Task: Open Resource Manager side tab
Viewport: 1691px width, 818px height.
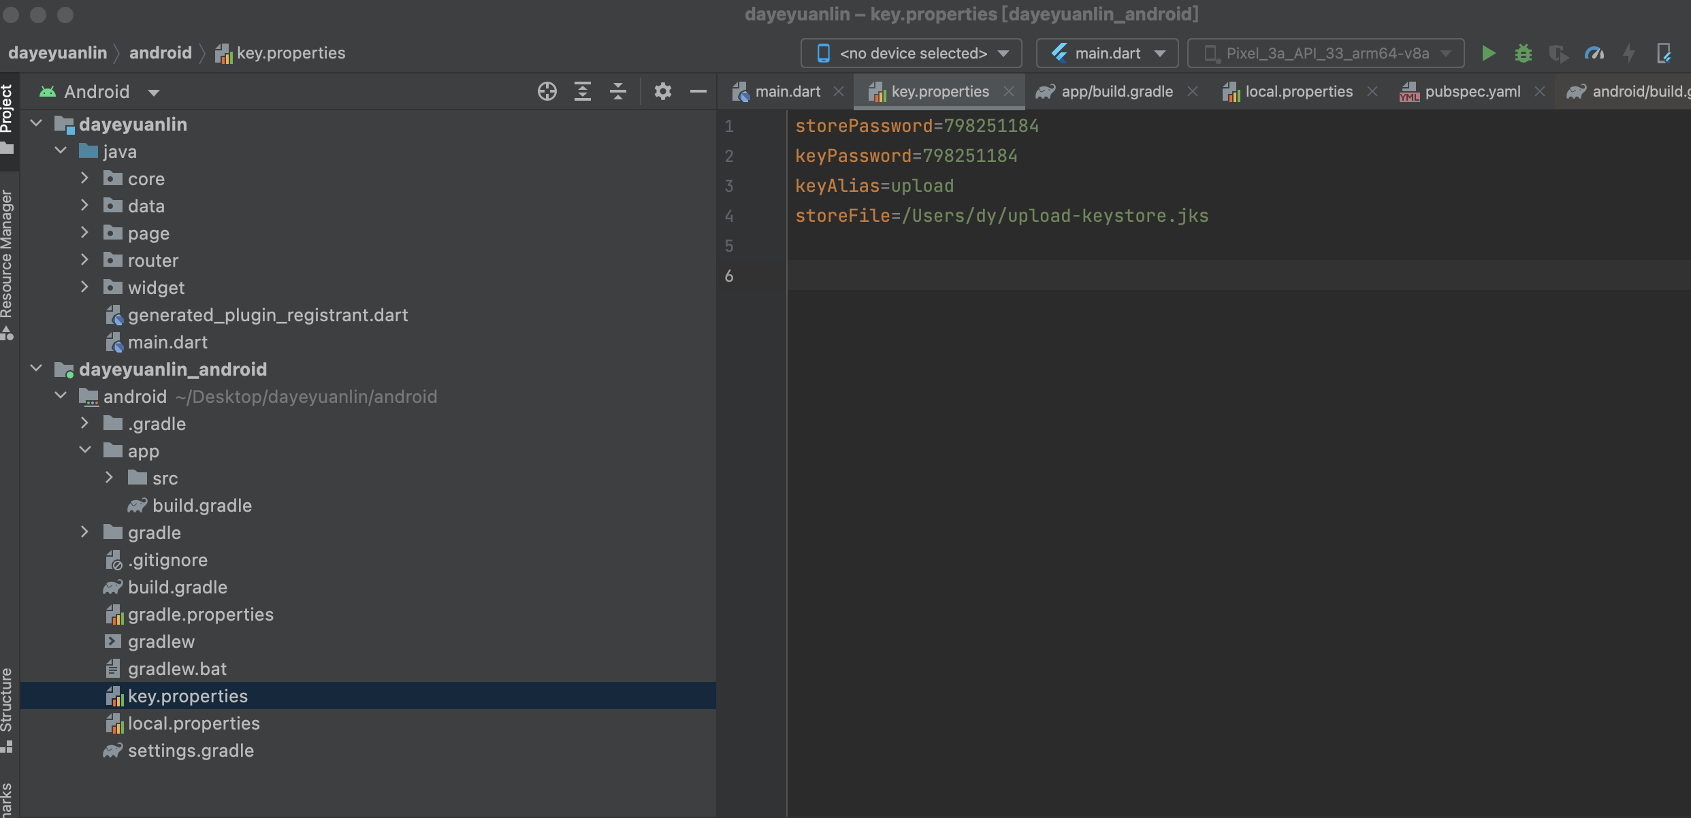Action: coord(7,264)
